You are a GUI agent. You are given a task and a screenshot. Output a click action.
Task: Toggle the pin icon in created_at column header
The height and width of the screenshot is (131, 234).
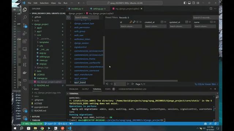point(165,22)
